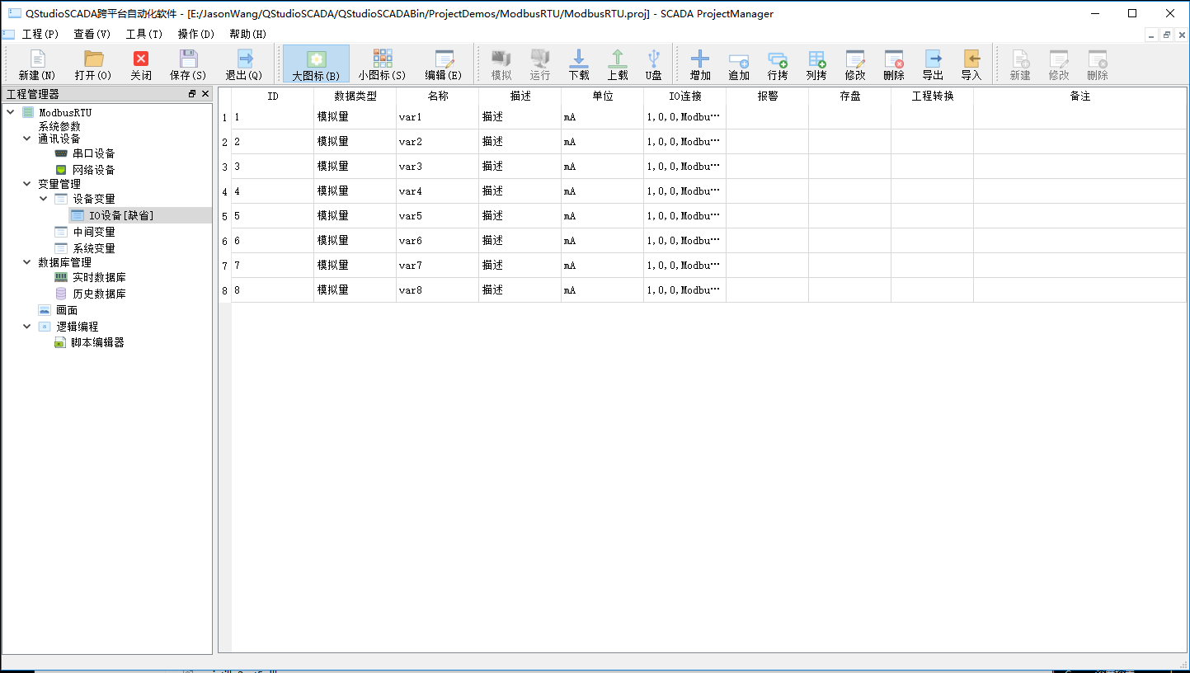Select the var5 row in the table

click(412, 215)
